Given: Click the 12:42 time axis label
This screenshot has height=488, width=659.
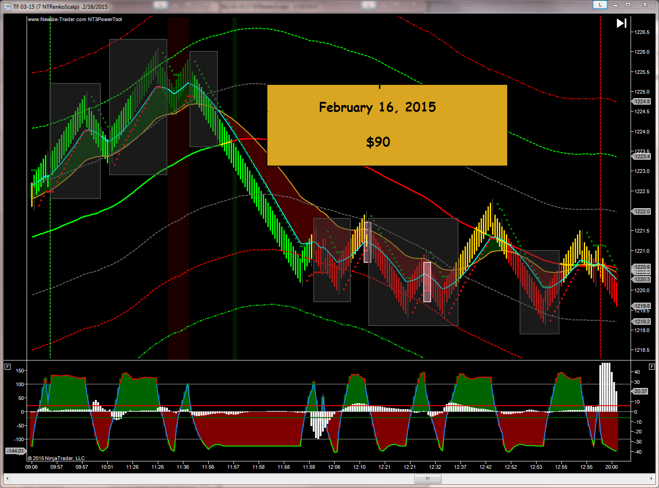Looking at the screenshot, I should 485,467.
